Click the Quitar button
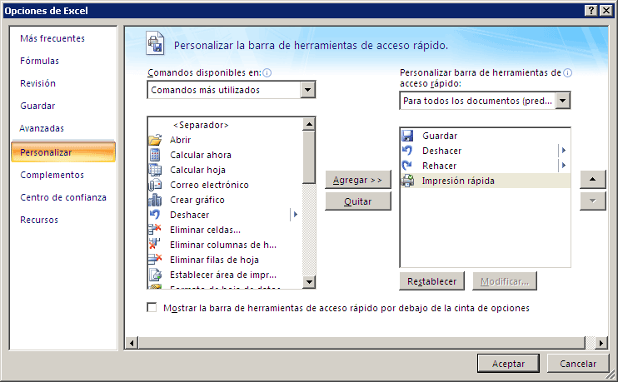 tap(358, 201)
